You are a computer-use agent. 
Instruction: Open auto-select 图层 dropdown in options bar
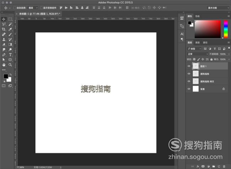coord(33,8)
